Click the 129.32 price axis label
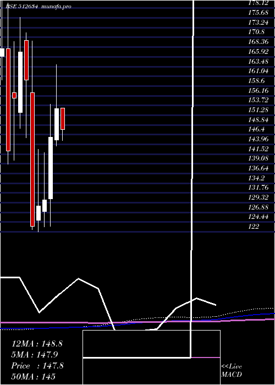This screenshot has height=385, width=275. (258, 197)
